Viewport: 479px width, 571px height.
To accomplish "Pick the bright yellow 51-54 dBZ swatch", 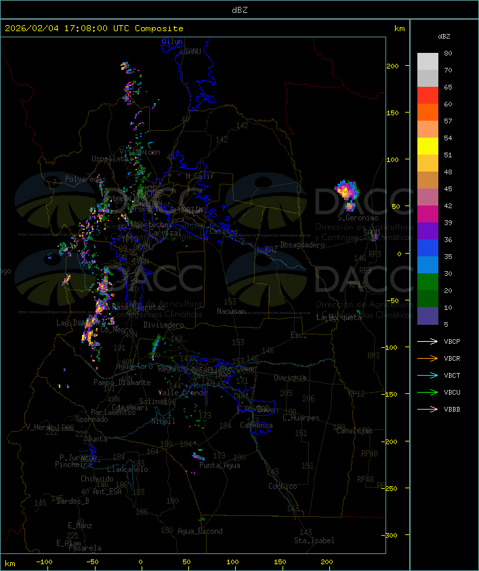I will click(x=428, y=146).
